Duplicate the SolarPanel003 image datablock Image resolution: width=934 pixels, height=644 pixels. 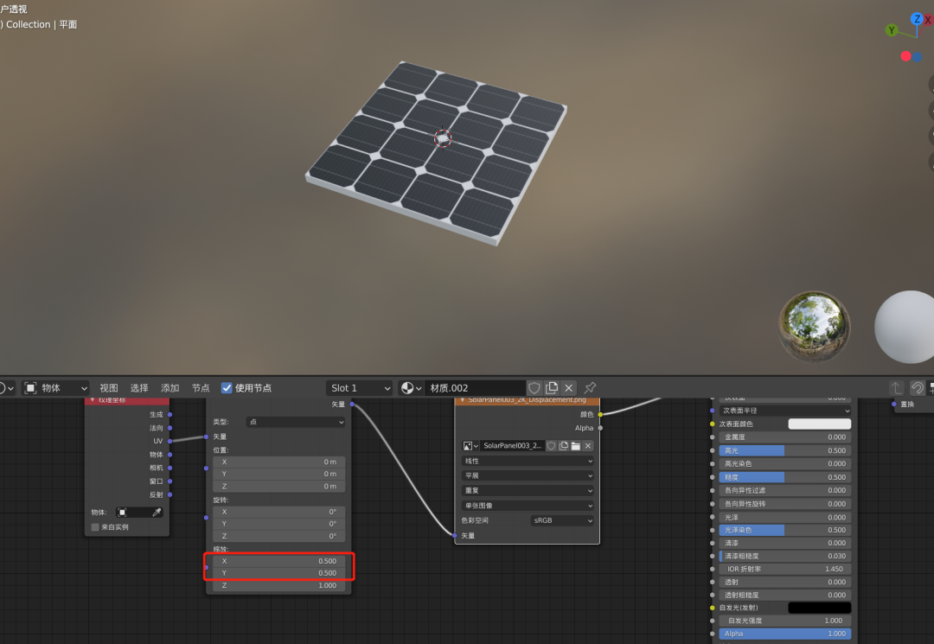tap(564, 446)
